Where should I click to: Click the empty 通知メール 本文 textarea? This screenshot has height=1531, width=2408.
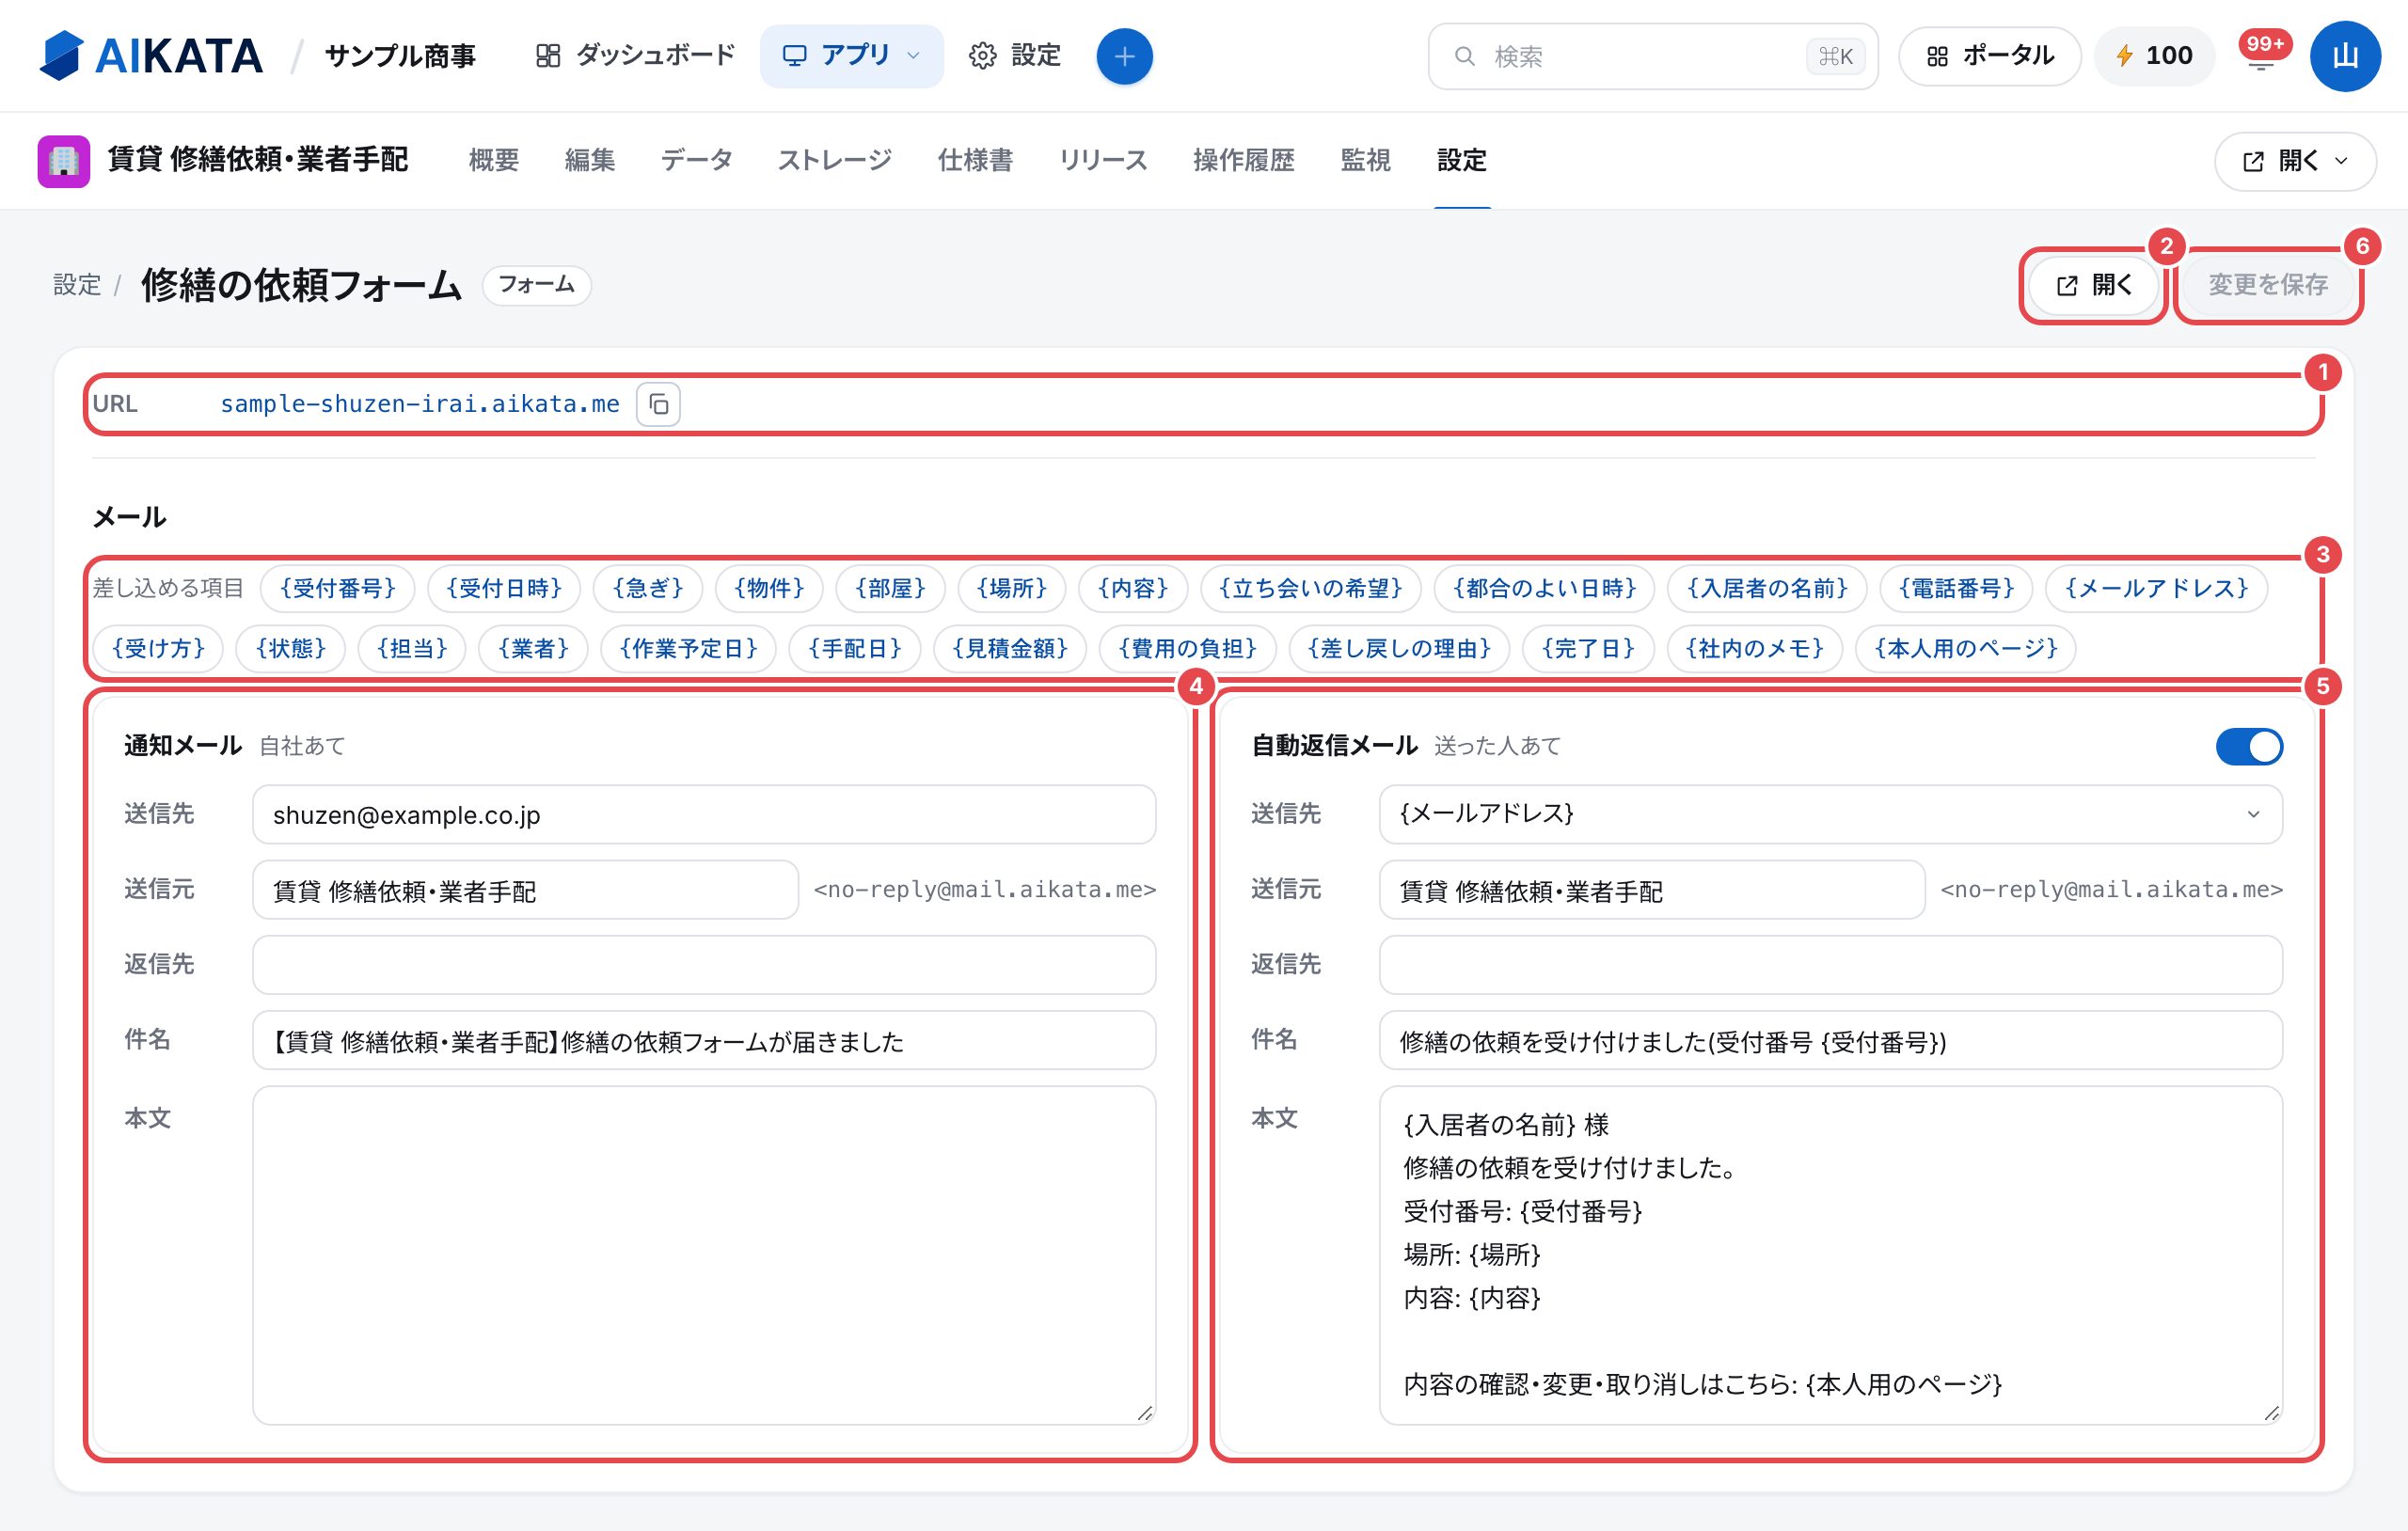[x=704, y=1255]
